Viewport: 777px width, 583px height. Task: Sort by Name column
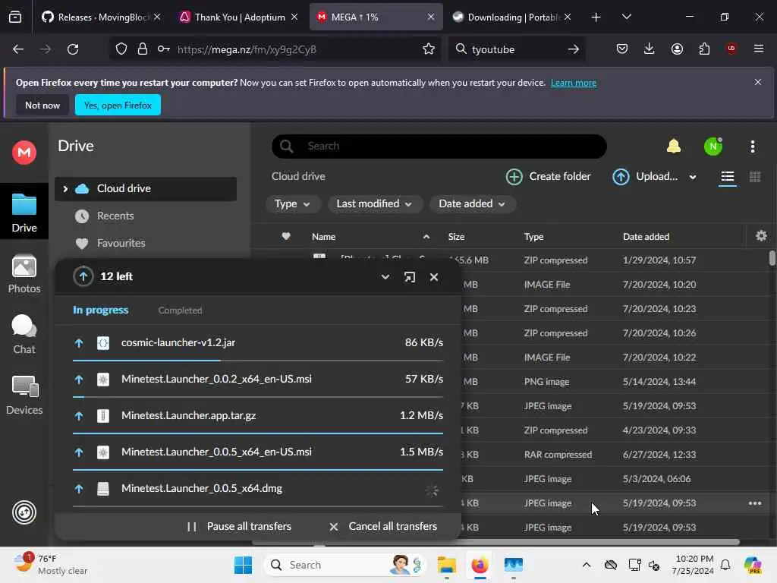(x=323, y=237)
